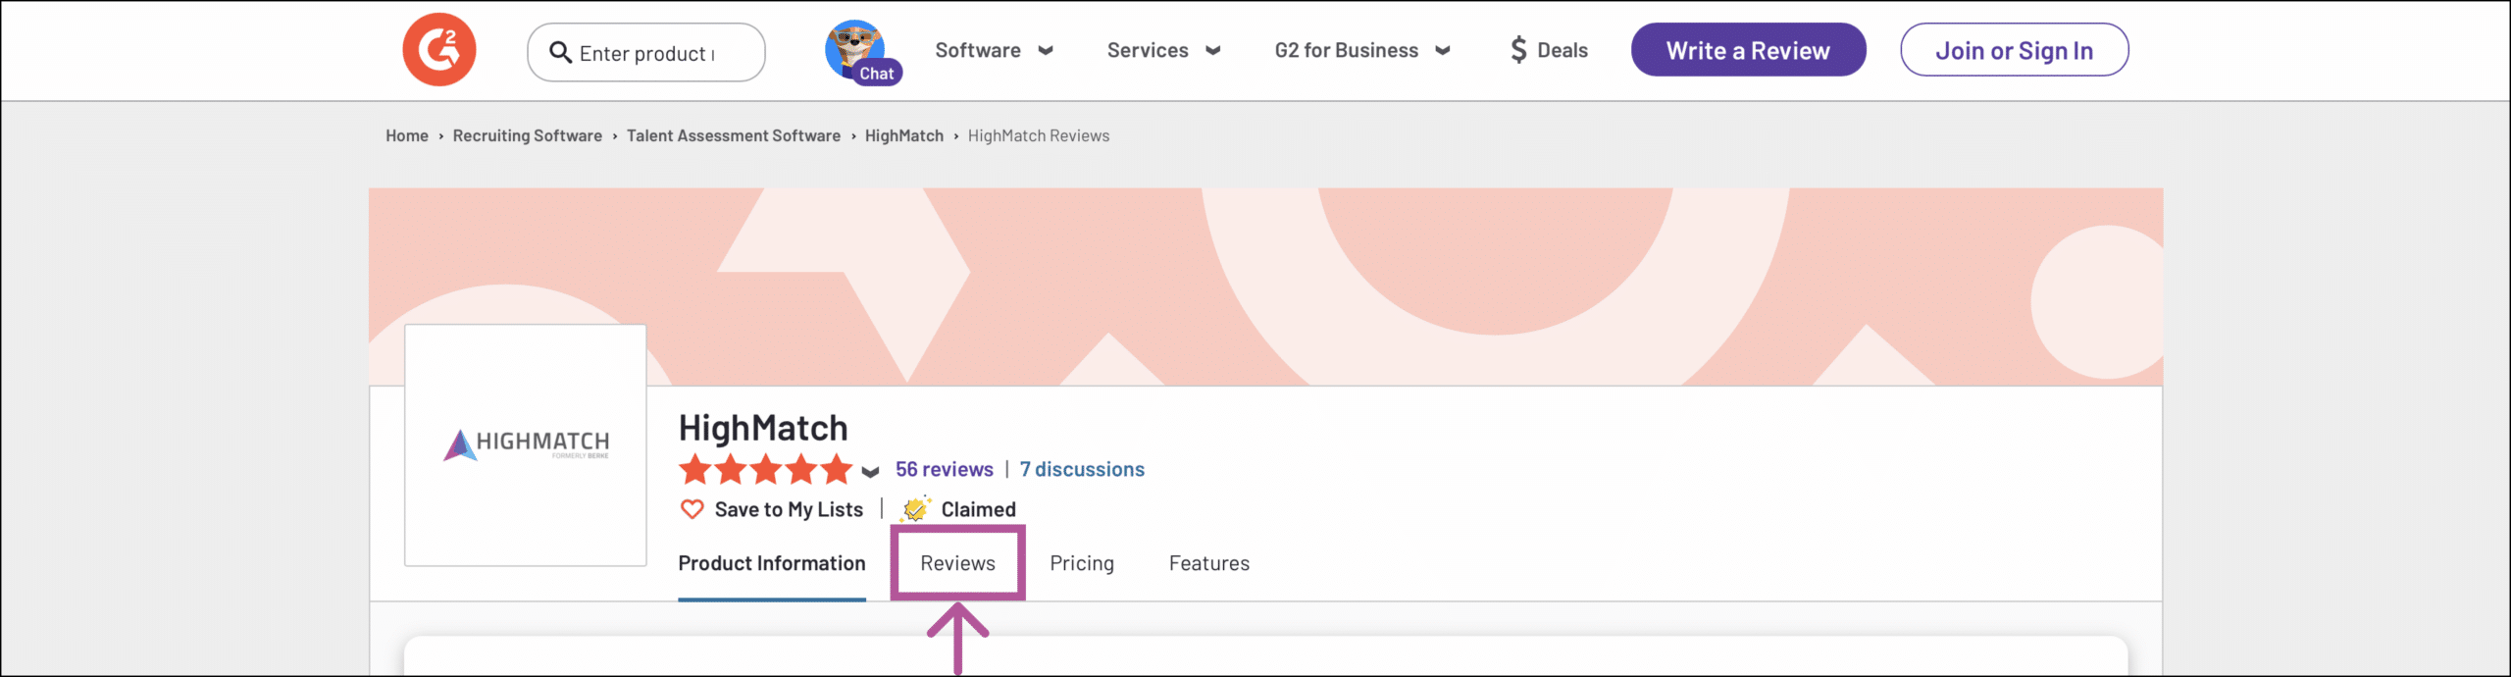
Task: Click the HighMatch product logo
Action: click(526, 444)
